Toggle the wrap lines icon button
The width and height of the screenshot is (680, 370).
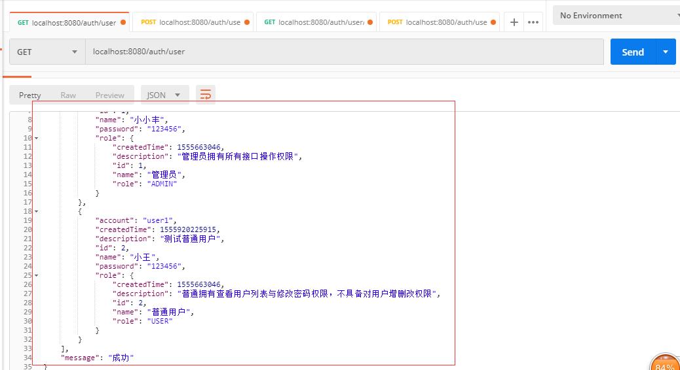click(x=206, y=95)
